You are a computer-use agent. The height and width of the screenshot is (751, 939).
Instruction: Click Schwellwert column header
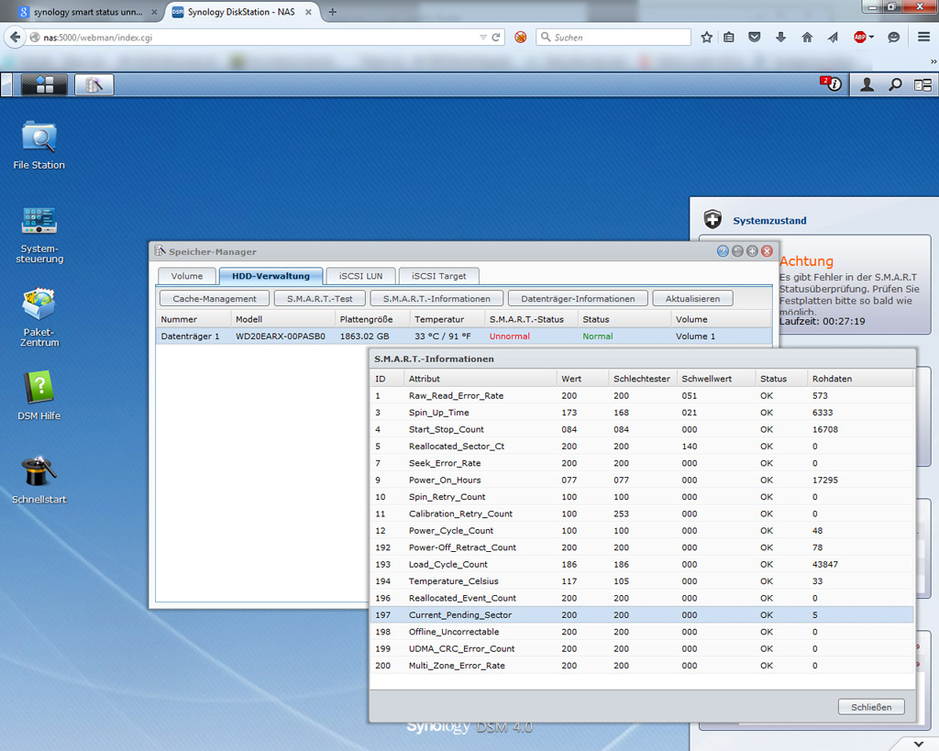[715, 379]
